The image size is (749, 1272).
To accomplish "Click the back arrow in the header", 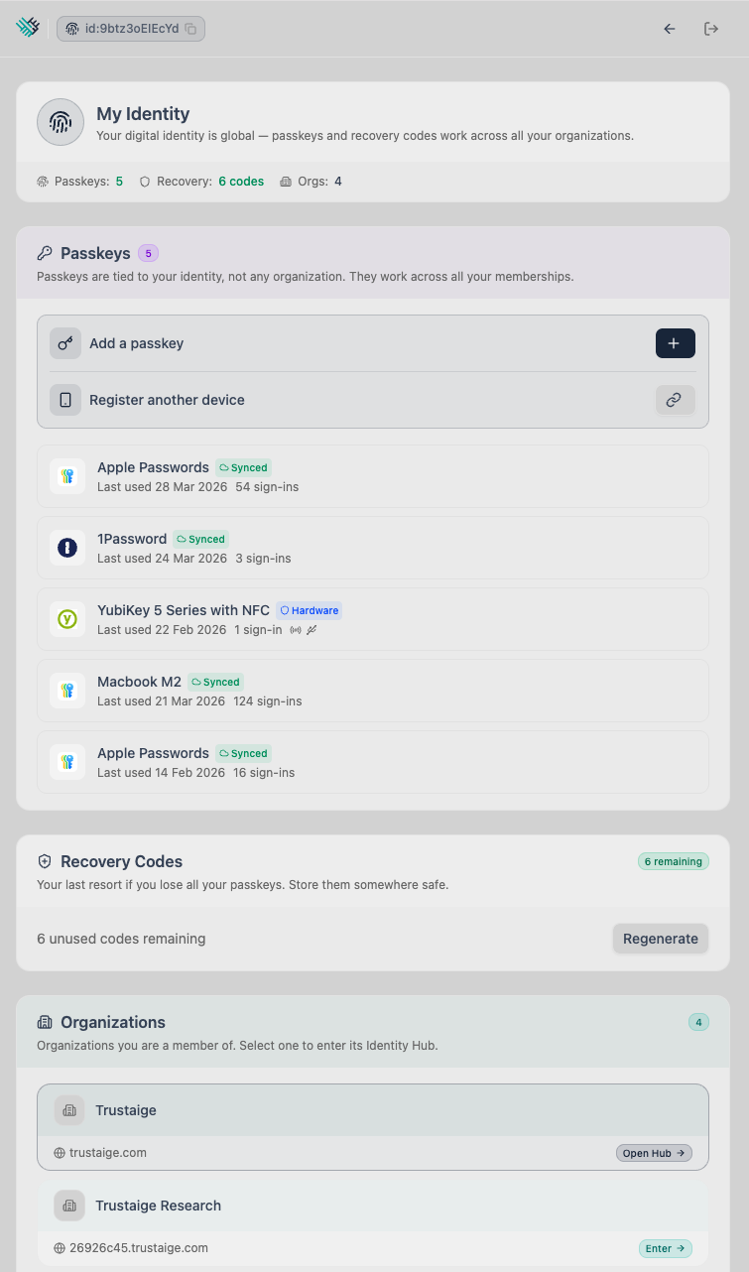I will click(670, 29).
